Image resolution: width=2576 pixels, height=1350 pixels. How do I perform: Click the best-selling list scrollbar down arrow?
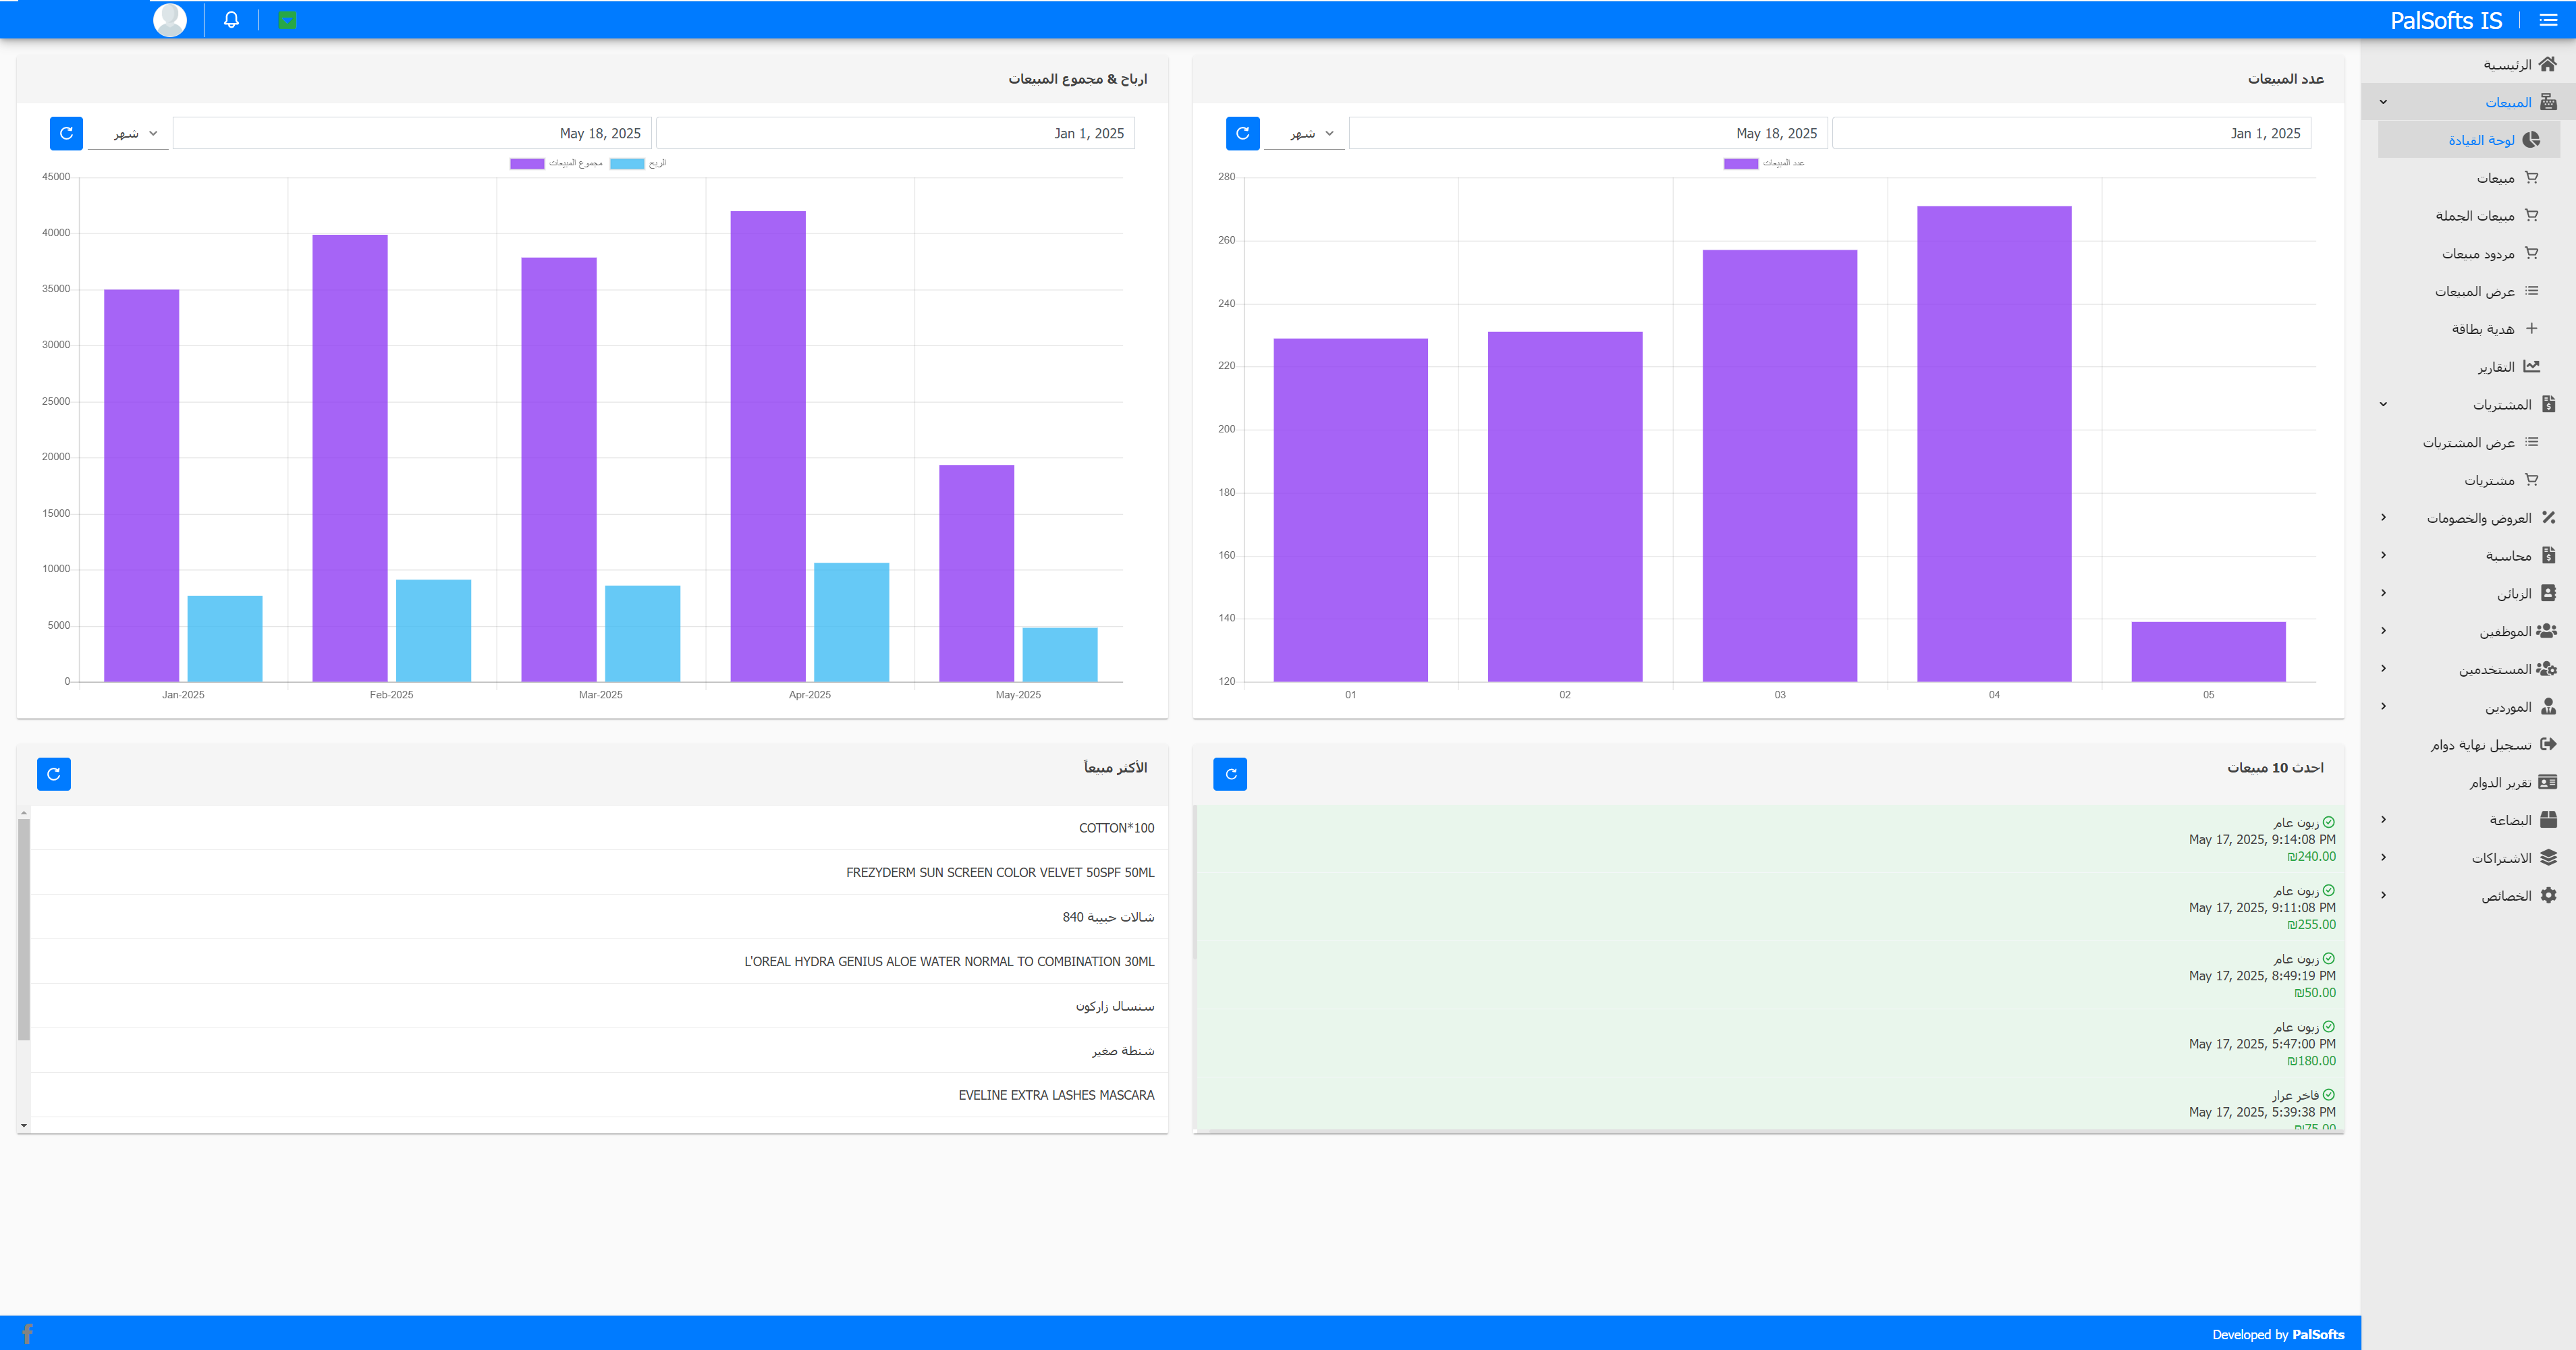(x=24, y=1126)
